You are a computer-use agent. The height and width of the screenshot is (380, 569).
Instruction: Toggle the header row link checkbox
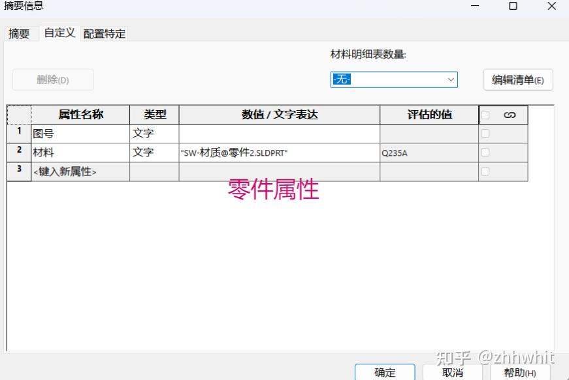point(485,115)
